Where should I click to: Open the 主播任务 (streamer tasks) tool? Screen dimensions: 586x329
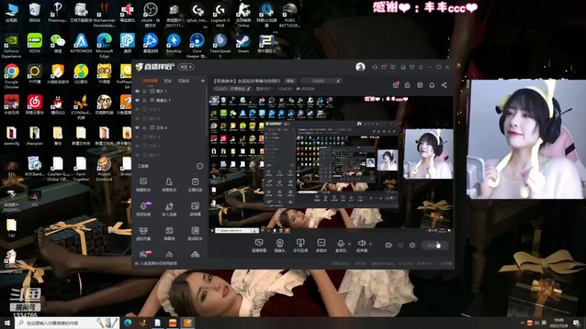click(x=195, y=185)
